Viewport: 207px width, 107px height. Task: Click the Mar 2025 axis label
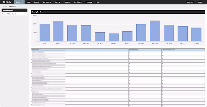(x=58, y=43)
